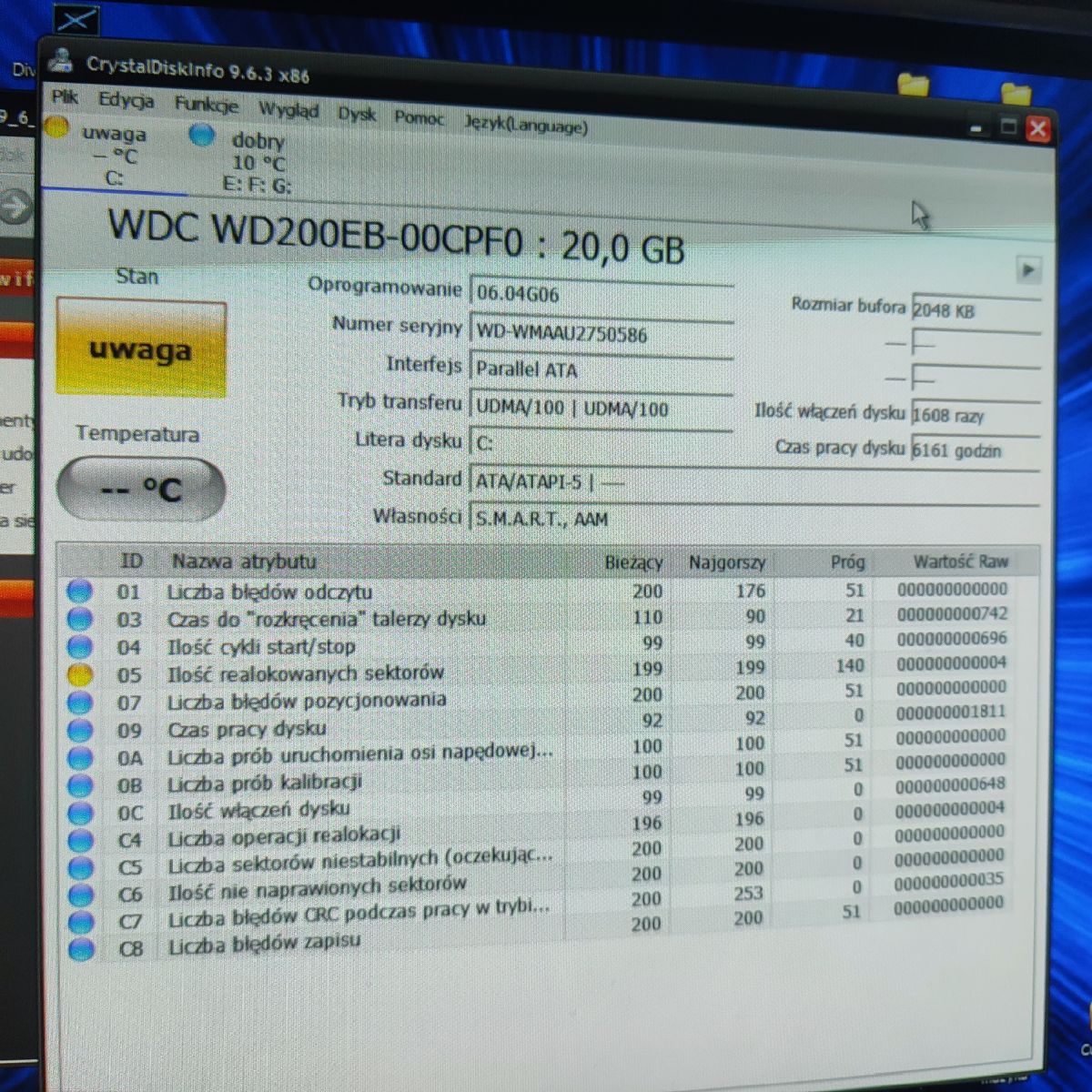Click the yellow uwaga status circle for drive C:
The width and height of the screenshot is (1092, 1092).
click(x=57, y=127)
